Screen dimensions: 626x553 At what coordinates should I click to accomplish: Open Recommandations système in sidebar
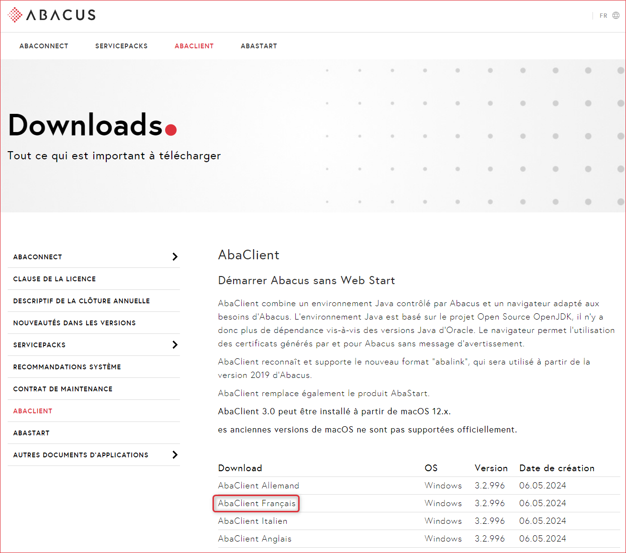tap(67, 367)
